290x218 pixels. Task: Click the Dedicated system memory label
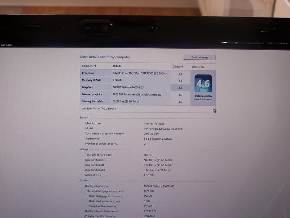coord(104,201)
